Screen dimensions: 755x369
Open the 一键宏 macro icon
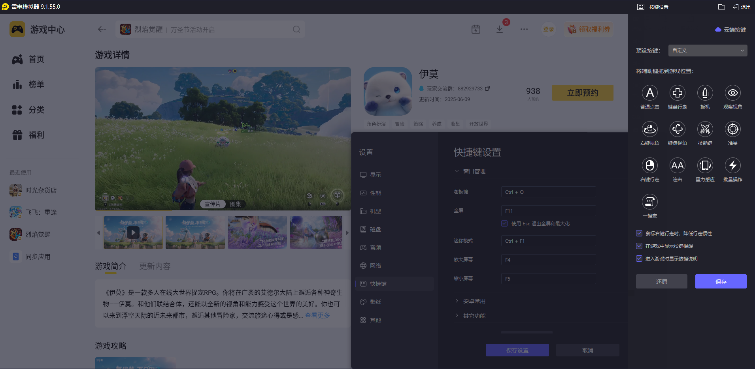point(650,202)
